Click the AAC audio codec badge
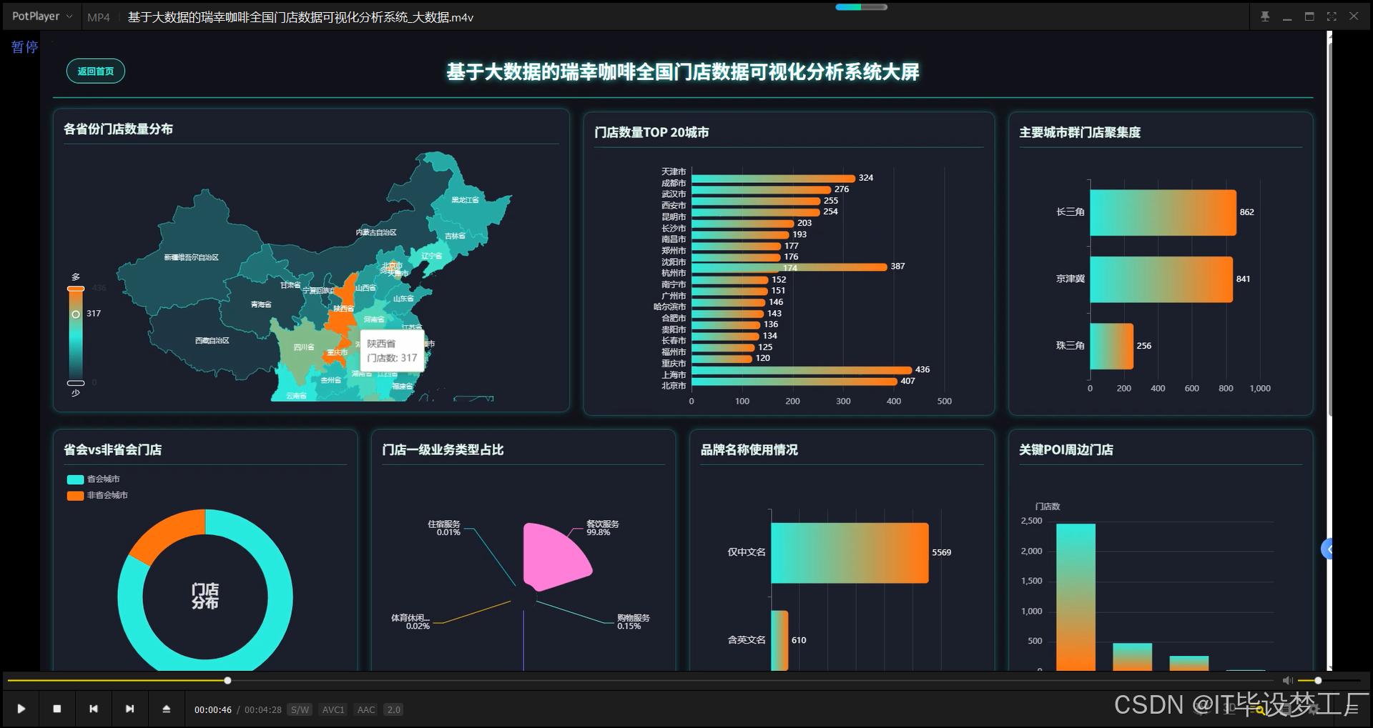 click(366, 709)
